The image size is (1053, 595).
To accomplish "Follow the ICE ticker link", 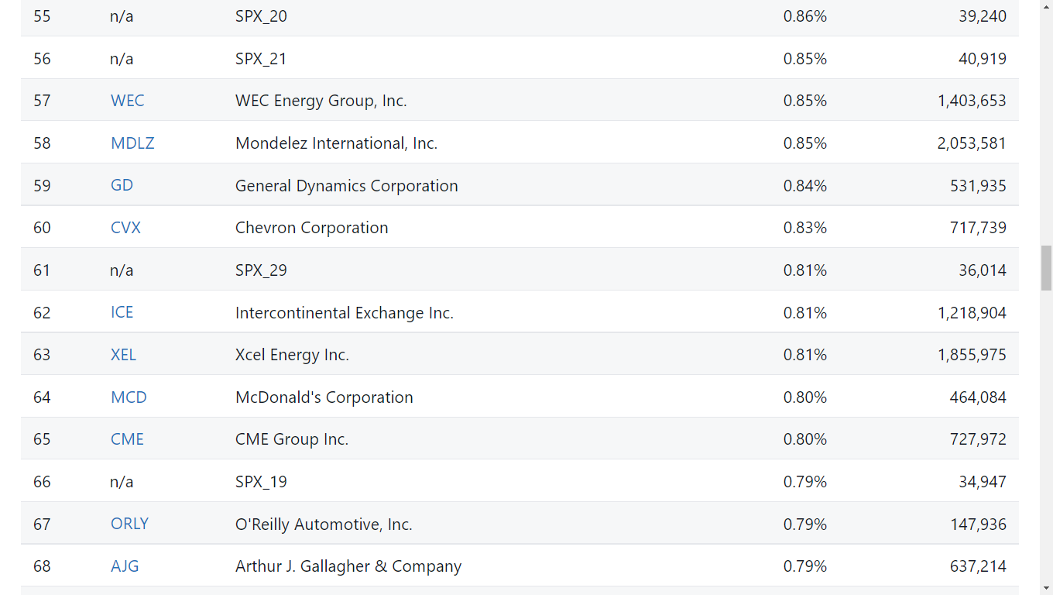I will tap(122, 312).
